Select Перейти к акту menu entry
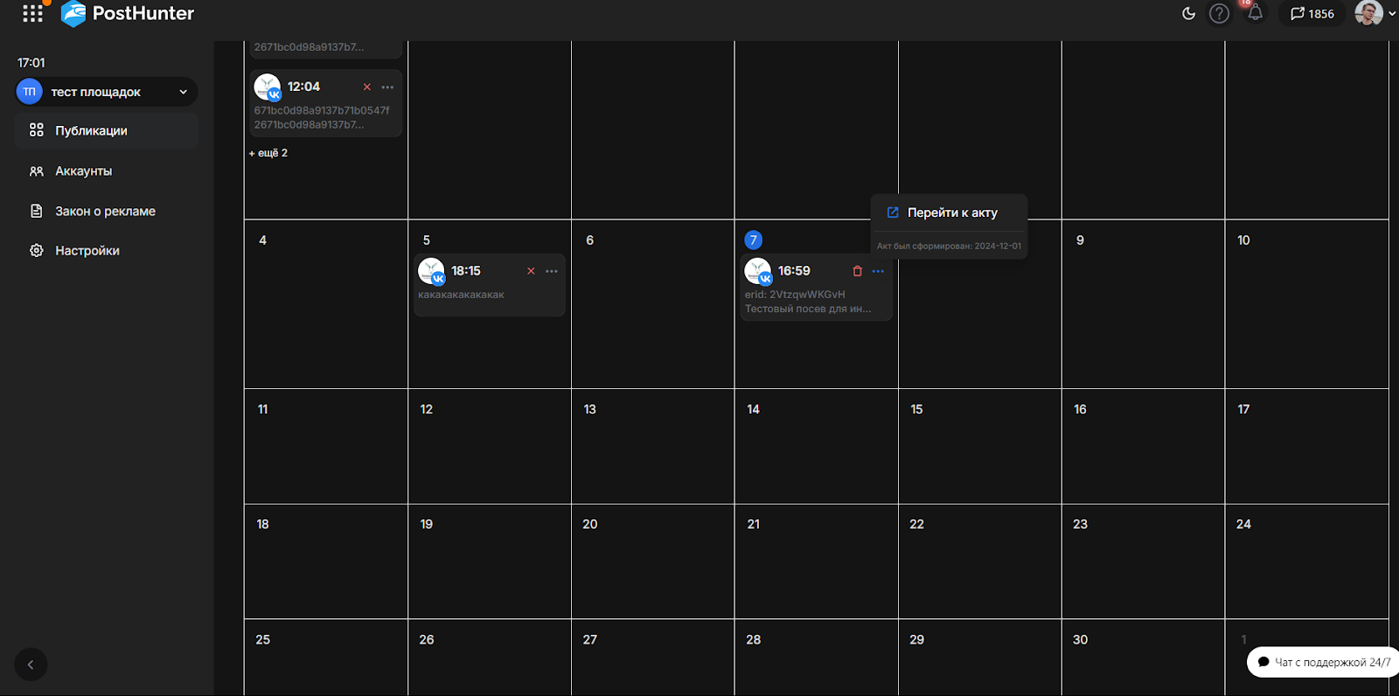The height and width of the screenshot is (696, 1399). (949, 212)
